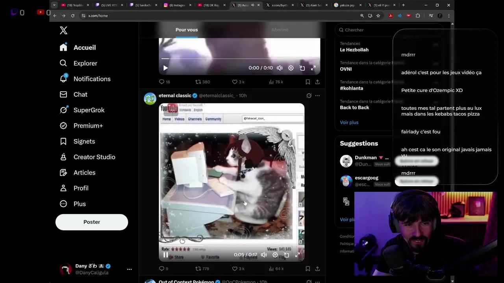The width and height of the screenshot is (504, 283).
Task: Open Le Hezbollah trend
Action: pos(354,50)
